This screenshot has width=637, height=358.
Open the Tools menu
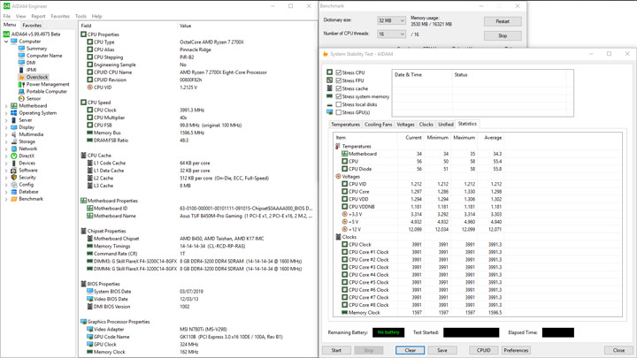pyautogui.click(x=81, y=16)
